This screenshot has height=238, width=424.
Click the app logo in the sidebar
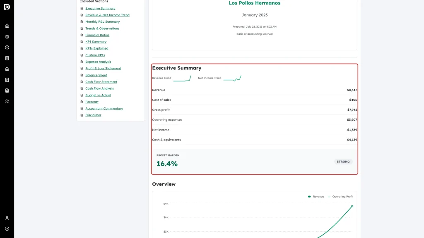tap(7, 7)
